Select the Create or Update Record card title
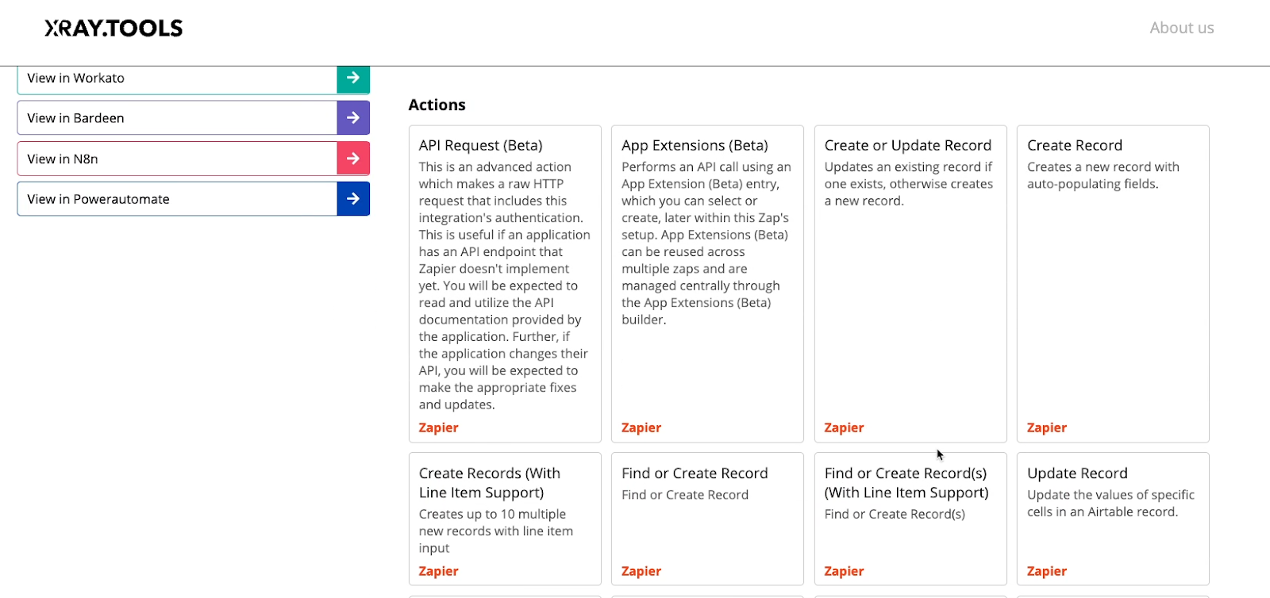 (907, 145)
